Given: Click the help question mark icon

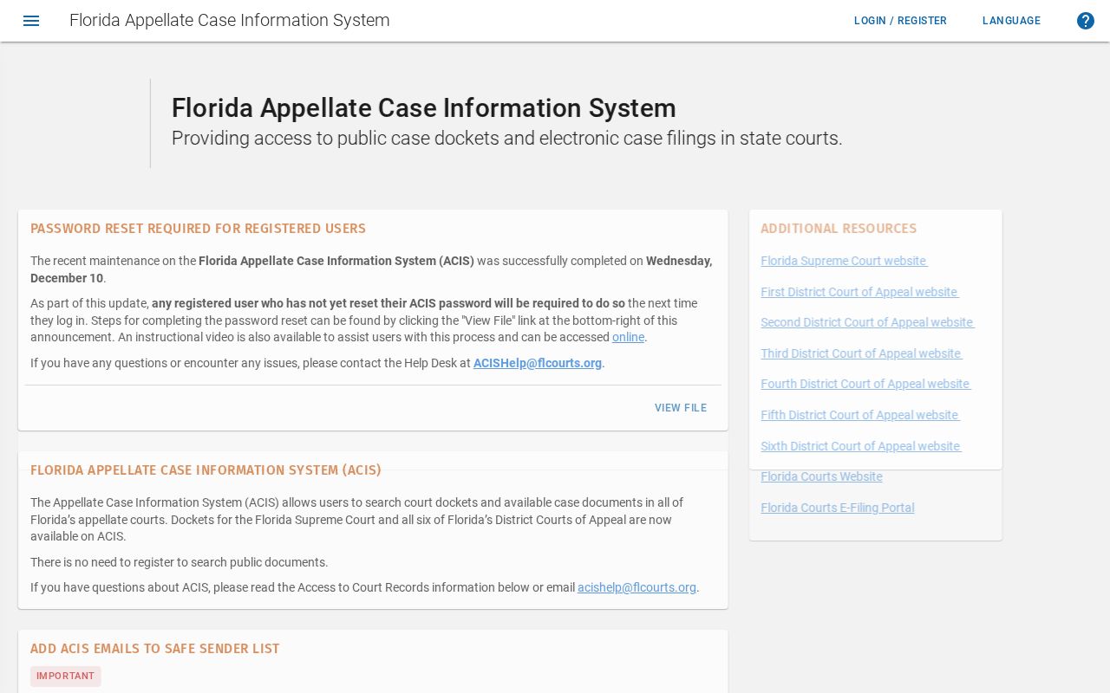Looking at the screenshot, I should [1086, 21].
